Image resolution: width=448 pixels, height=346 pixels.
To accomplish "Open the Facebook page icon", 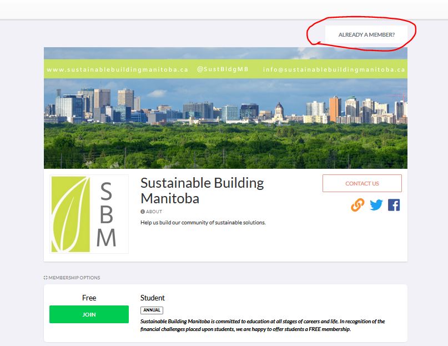I will pyautogui.click(x=394, y=205).
